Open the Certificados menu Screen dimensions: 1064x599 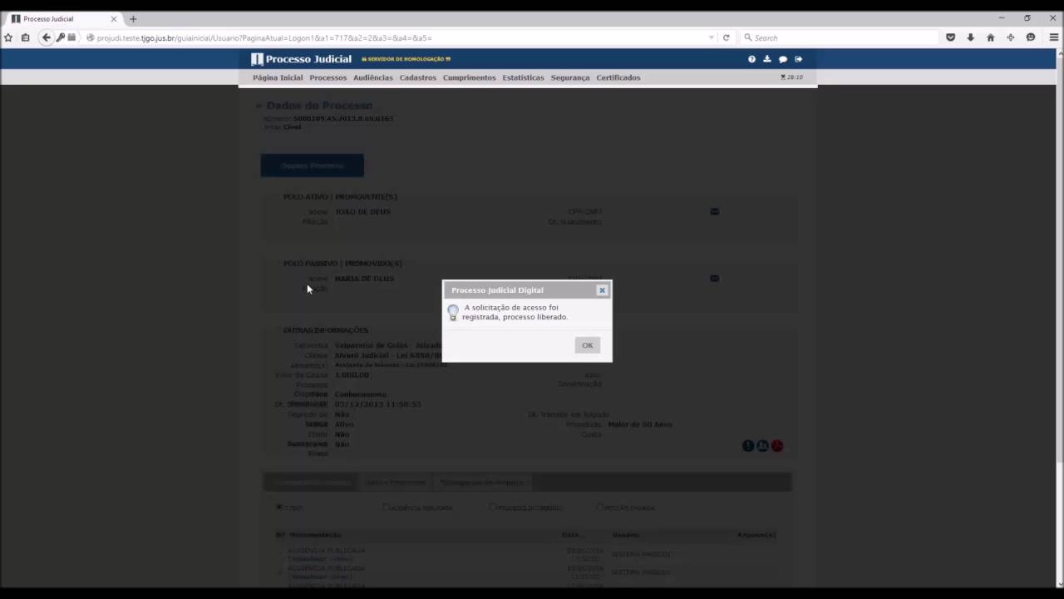tap(618, 77)
